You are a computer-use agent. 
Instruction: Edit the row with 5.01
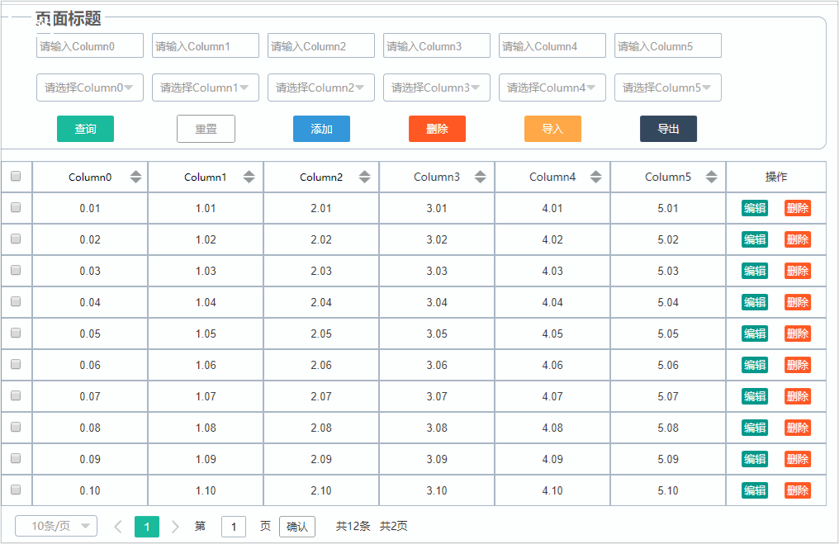coord(755,208)
